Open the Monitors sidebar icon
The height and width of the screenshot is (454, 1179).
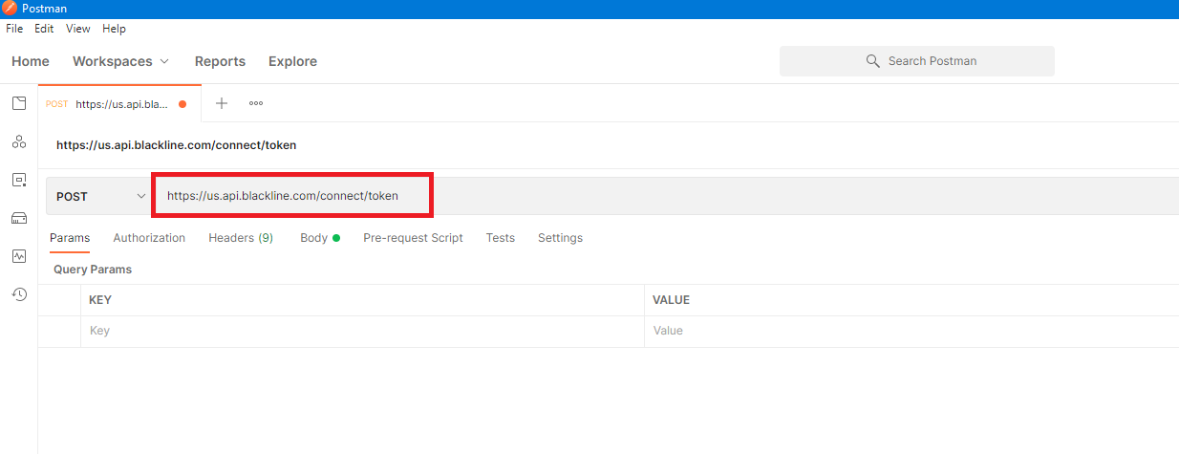click(x=19, y=256)
